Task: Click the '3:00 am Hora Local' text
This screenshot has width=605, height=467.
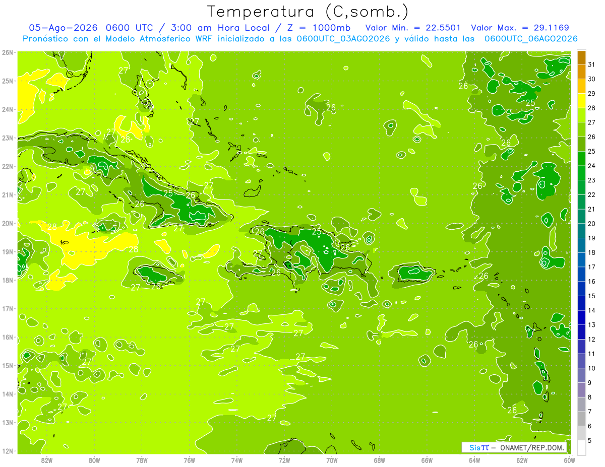Action: (x=220, y=28)
